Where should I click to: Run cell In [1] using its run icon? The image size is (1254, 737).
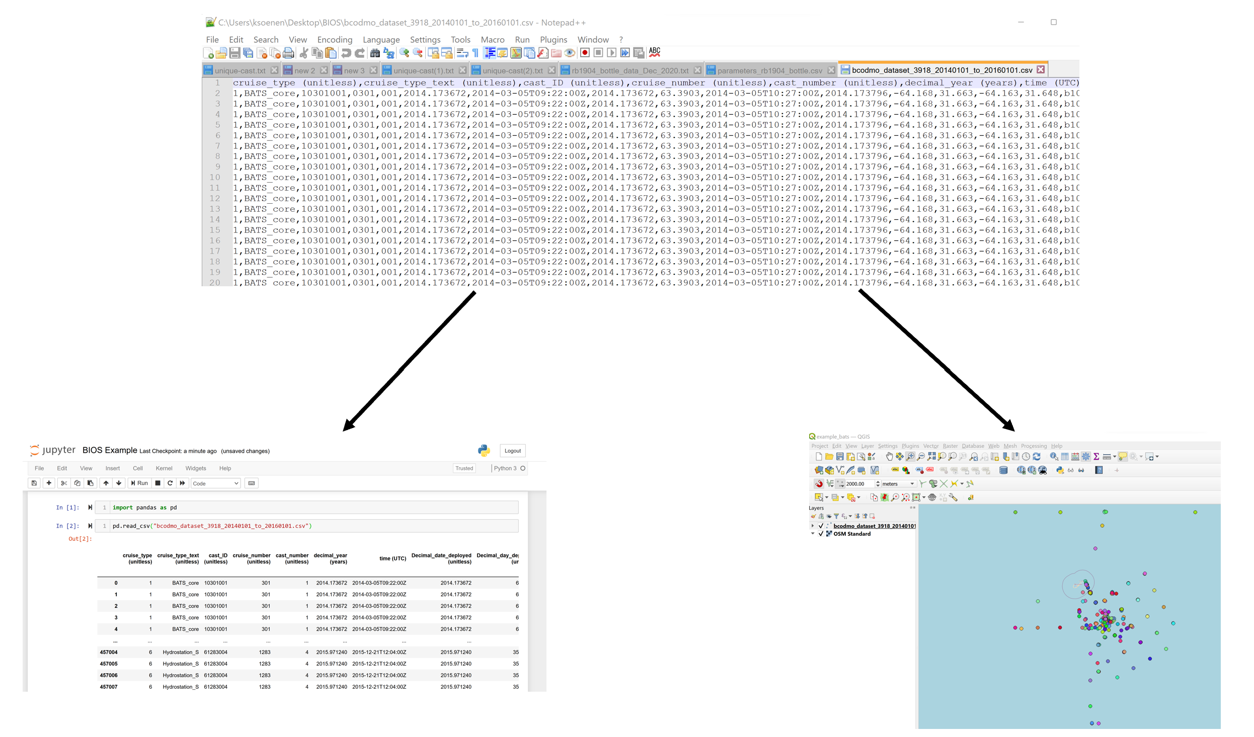(90, 507)
